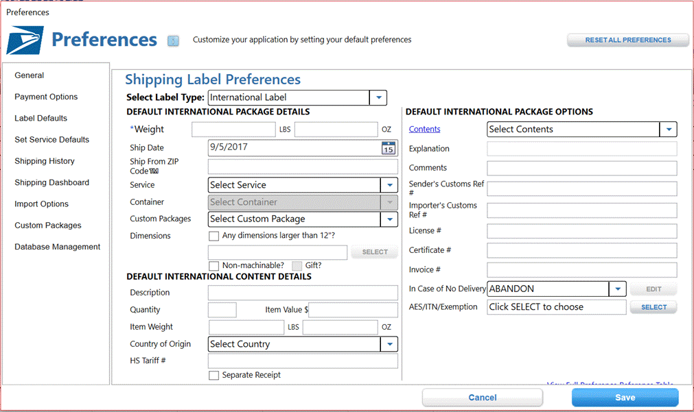View Shipping History preferences
The height and width of the screenshot is (412, 694).
(44, 161)
